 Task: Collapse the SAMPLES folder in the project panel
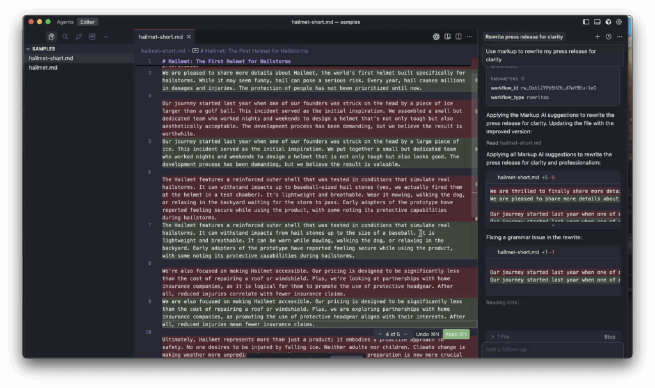[x=28, y=48]
